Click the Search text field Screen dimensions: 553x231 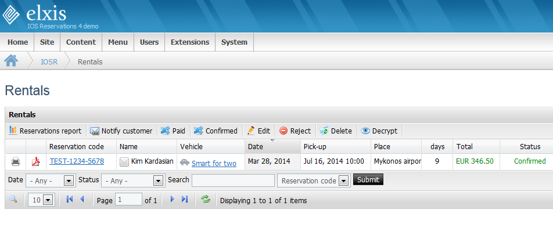(233, 181)
